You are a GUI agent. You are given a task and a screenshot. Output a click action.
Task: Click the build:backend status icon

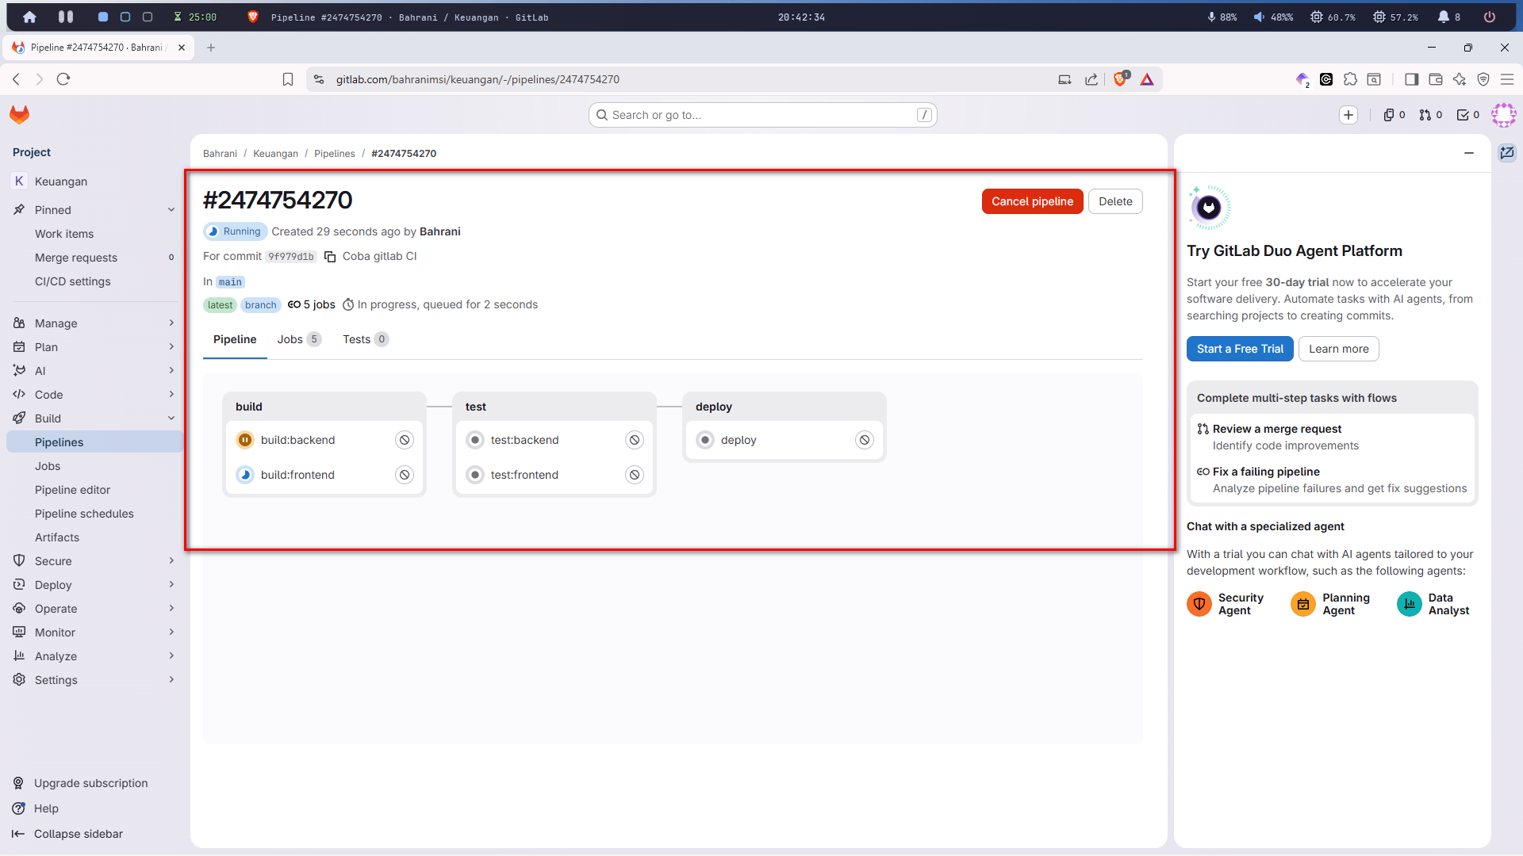click(245, 440)
